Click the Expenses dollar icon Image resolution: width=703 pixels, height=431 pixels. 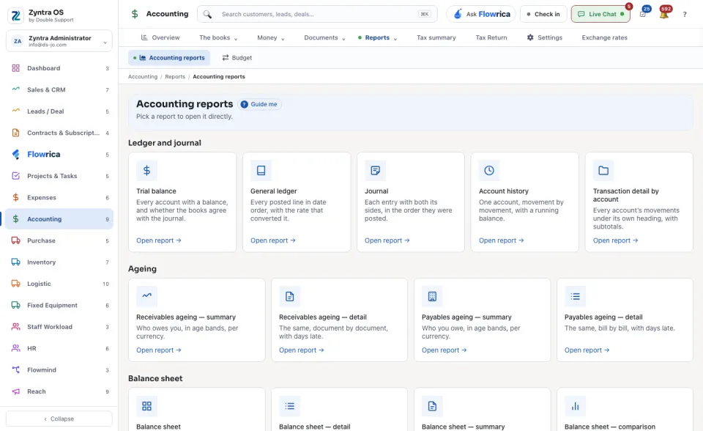[15, 198]
